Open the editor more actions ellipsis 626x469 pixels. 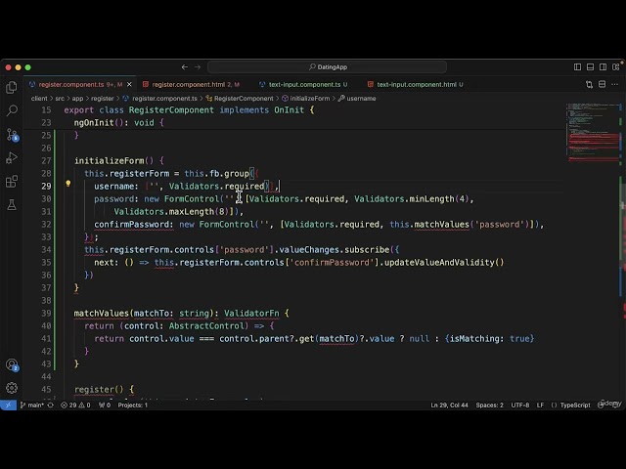coord(615,84)
